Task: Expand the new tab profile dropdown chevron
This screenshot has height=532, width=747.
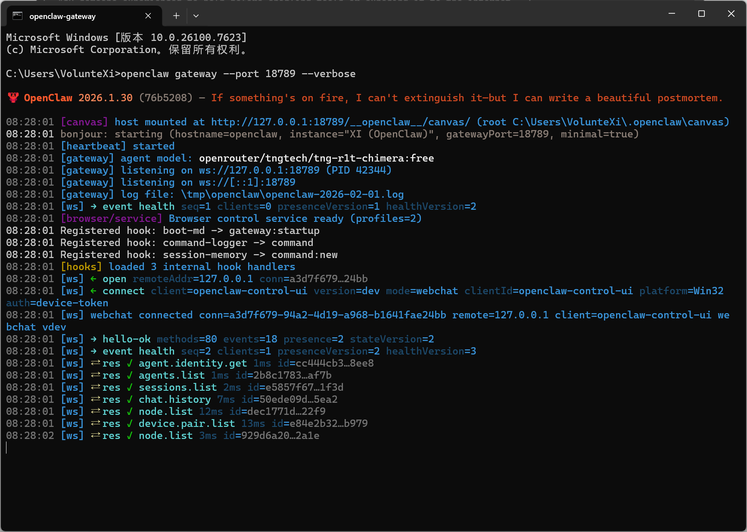Action: (x=196, y=16)
